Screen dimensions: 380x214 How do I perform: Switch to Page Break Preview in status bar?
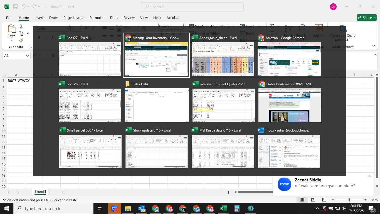pyautogui.click(x=324, y=200)
